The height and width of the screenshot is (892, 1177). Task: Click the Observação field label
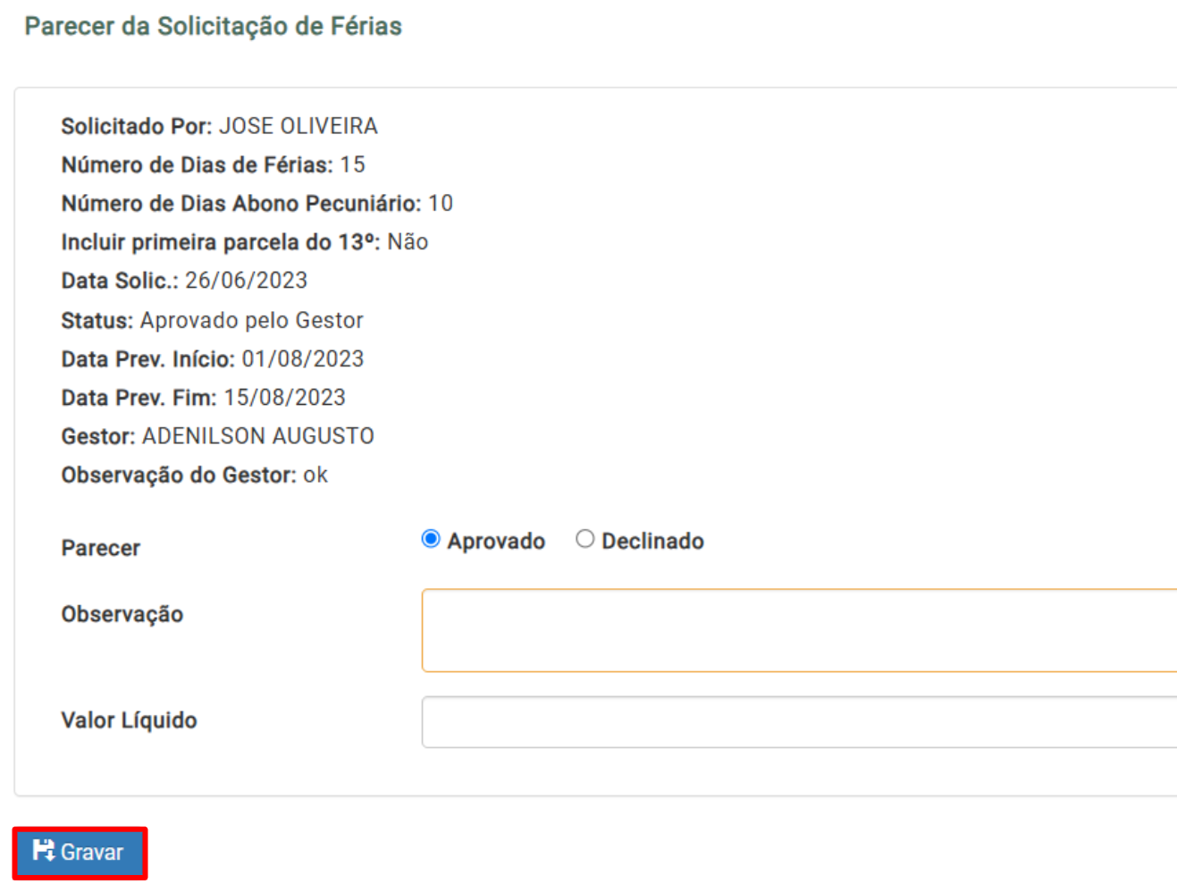pos(122,614)
